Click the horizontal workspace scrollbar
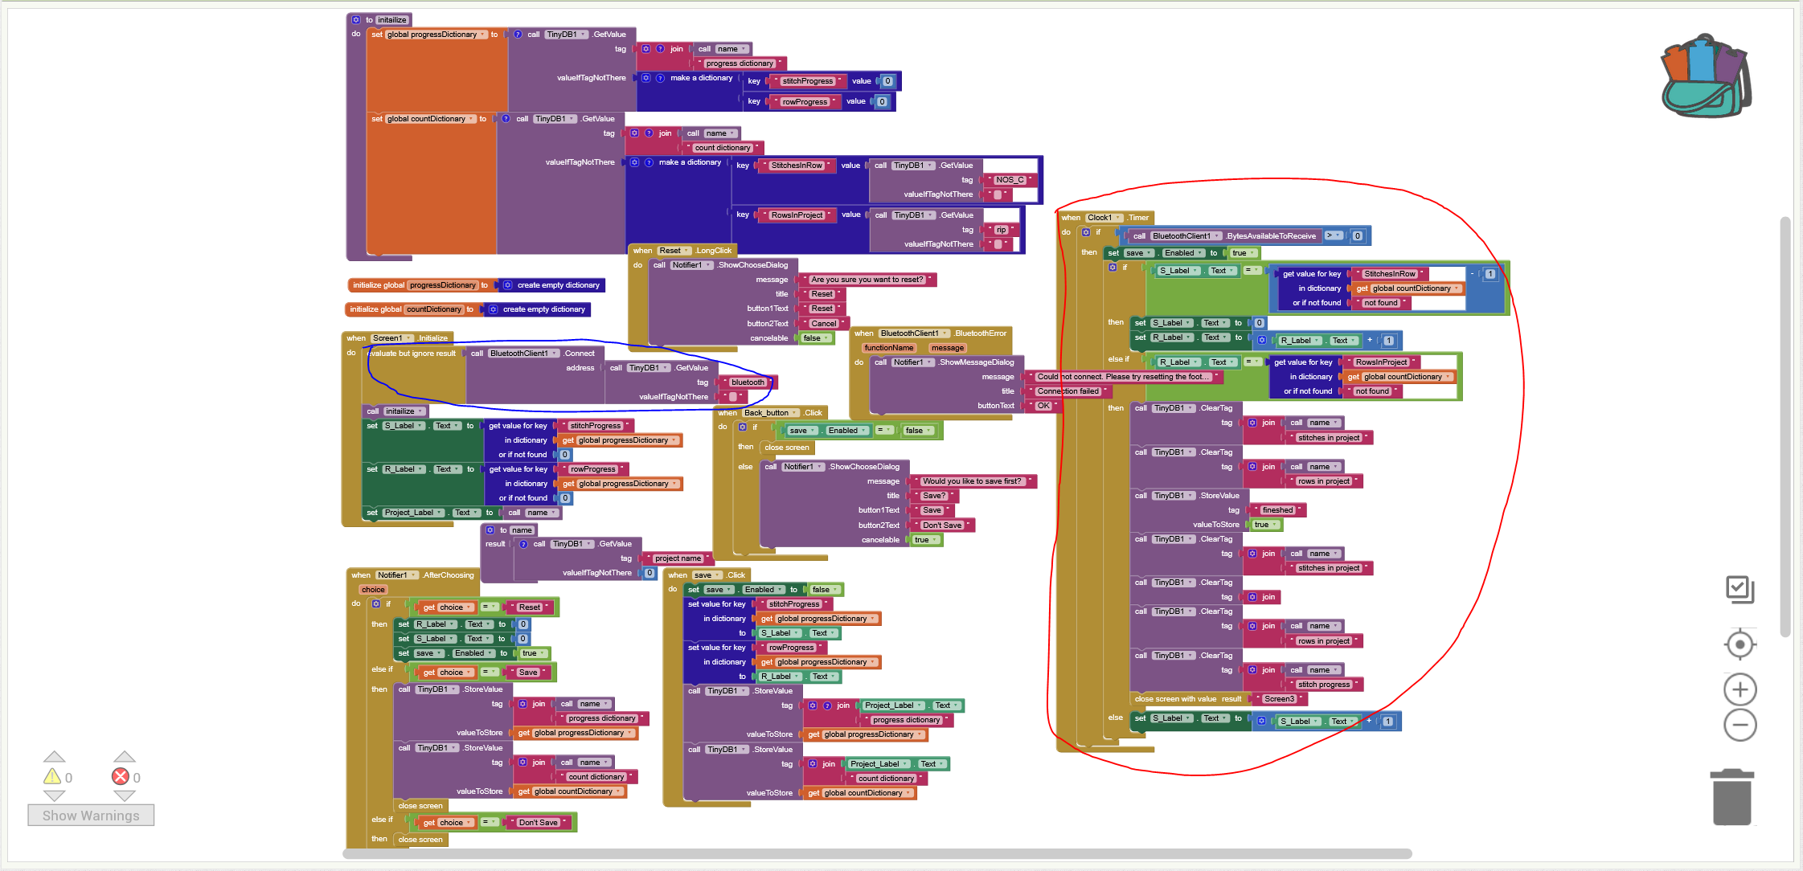Image resolution: width=1803 pixels, height=871 pixels. pyautogui.click(x=876, y=853)
